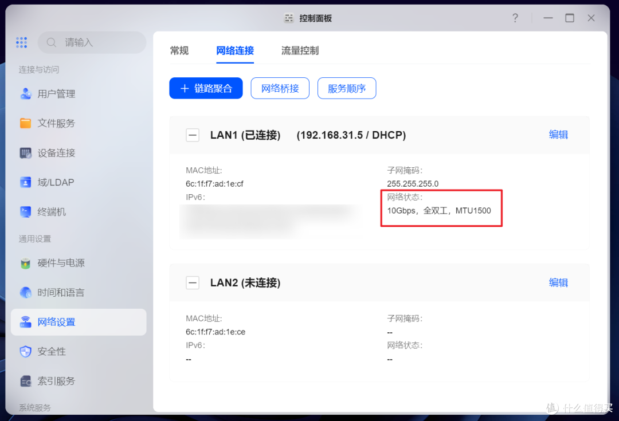Collapse the LAN2 section
Image resolution: width=619 pixels, height=421 pixels.
[193, 282]
